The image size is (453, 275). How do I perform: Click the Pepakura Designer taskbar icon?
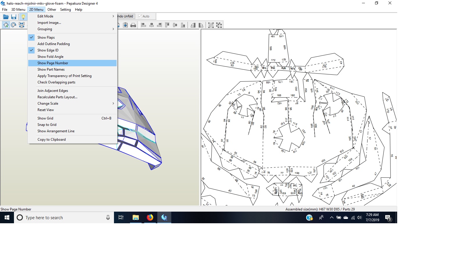pyautogui.click(x=164, y=217)
